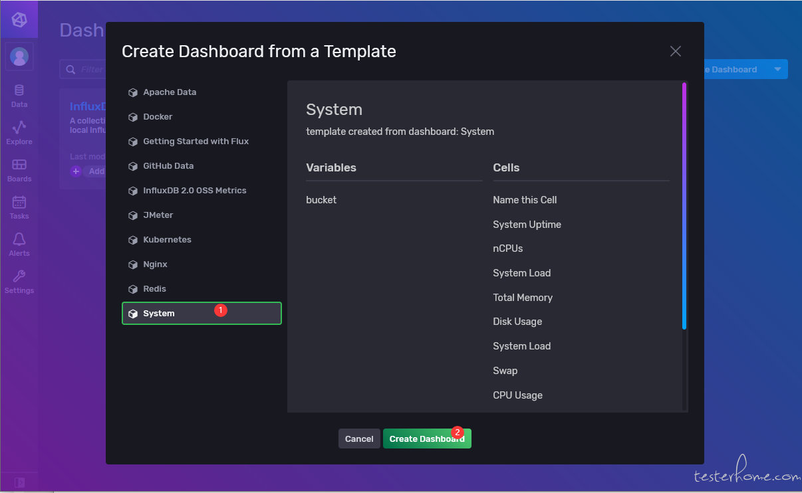Click the bucket variable entry
802x493 pixels.
(x=321, y=200)
